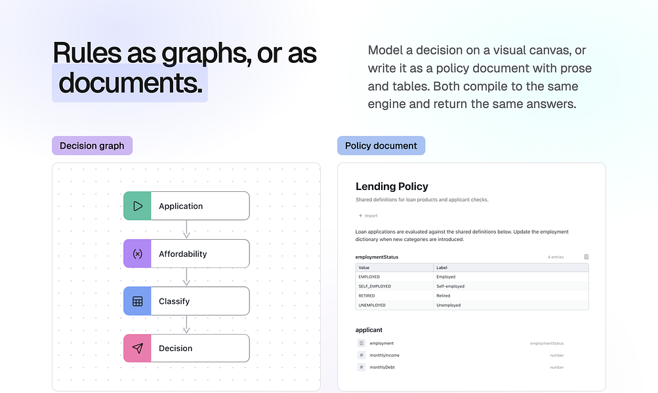Select the Classify node label
Screen dimensions: 658x393
click(174, 301)
